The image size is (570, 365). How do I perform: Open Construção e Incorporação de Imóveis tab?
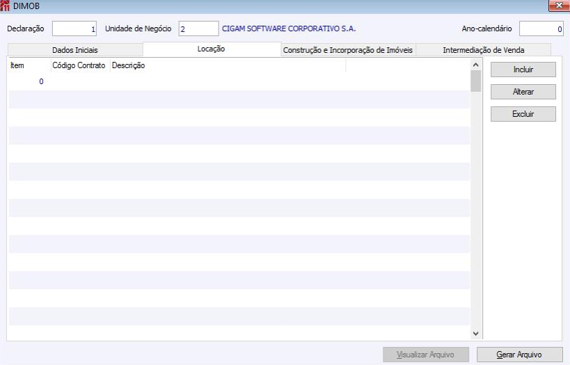click(x=348, y=50)
